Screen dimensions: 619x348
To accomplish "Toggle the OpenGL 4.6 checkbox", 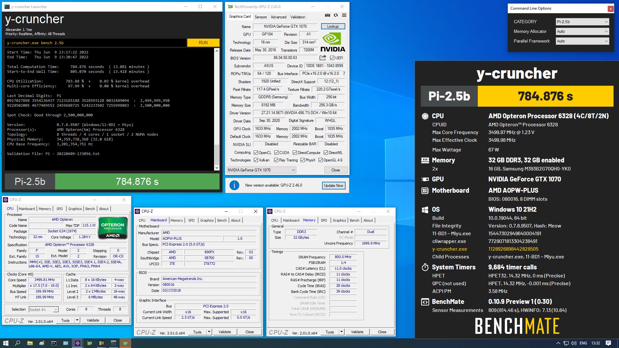I will pos(320,160).
